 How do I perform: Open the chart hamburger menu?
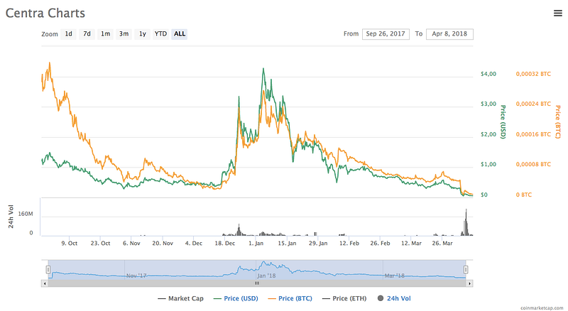coord(558,13)
